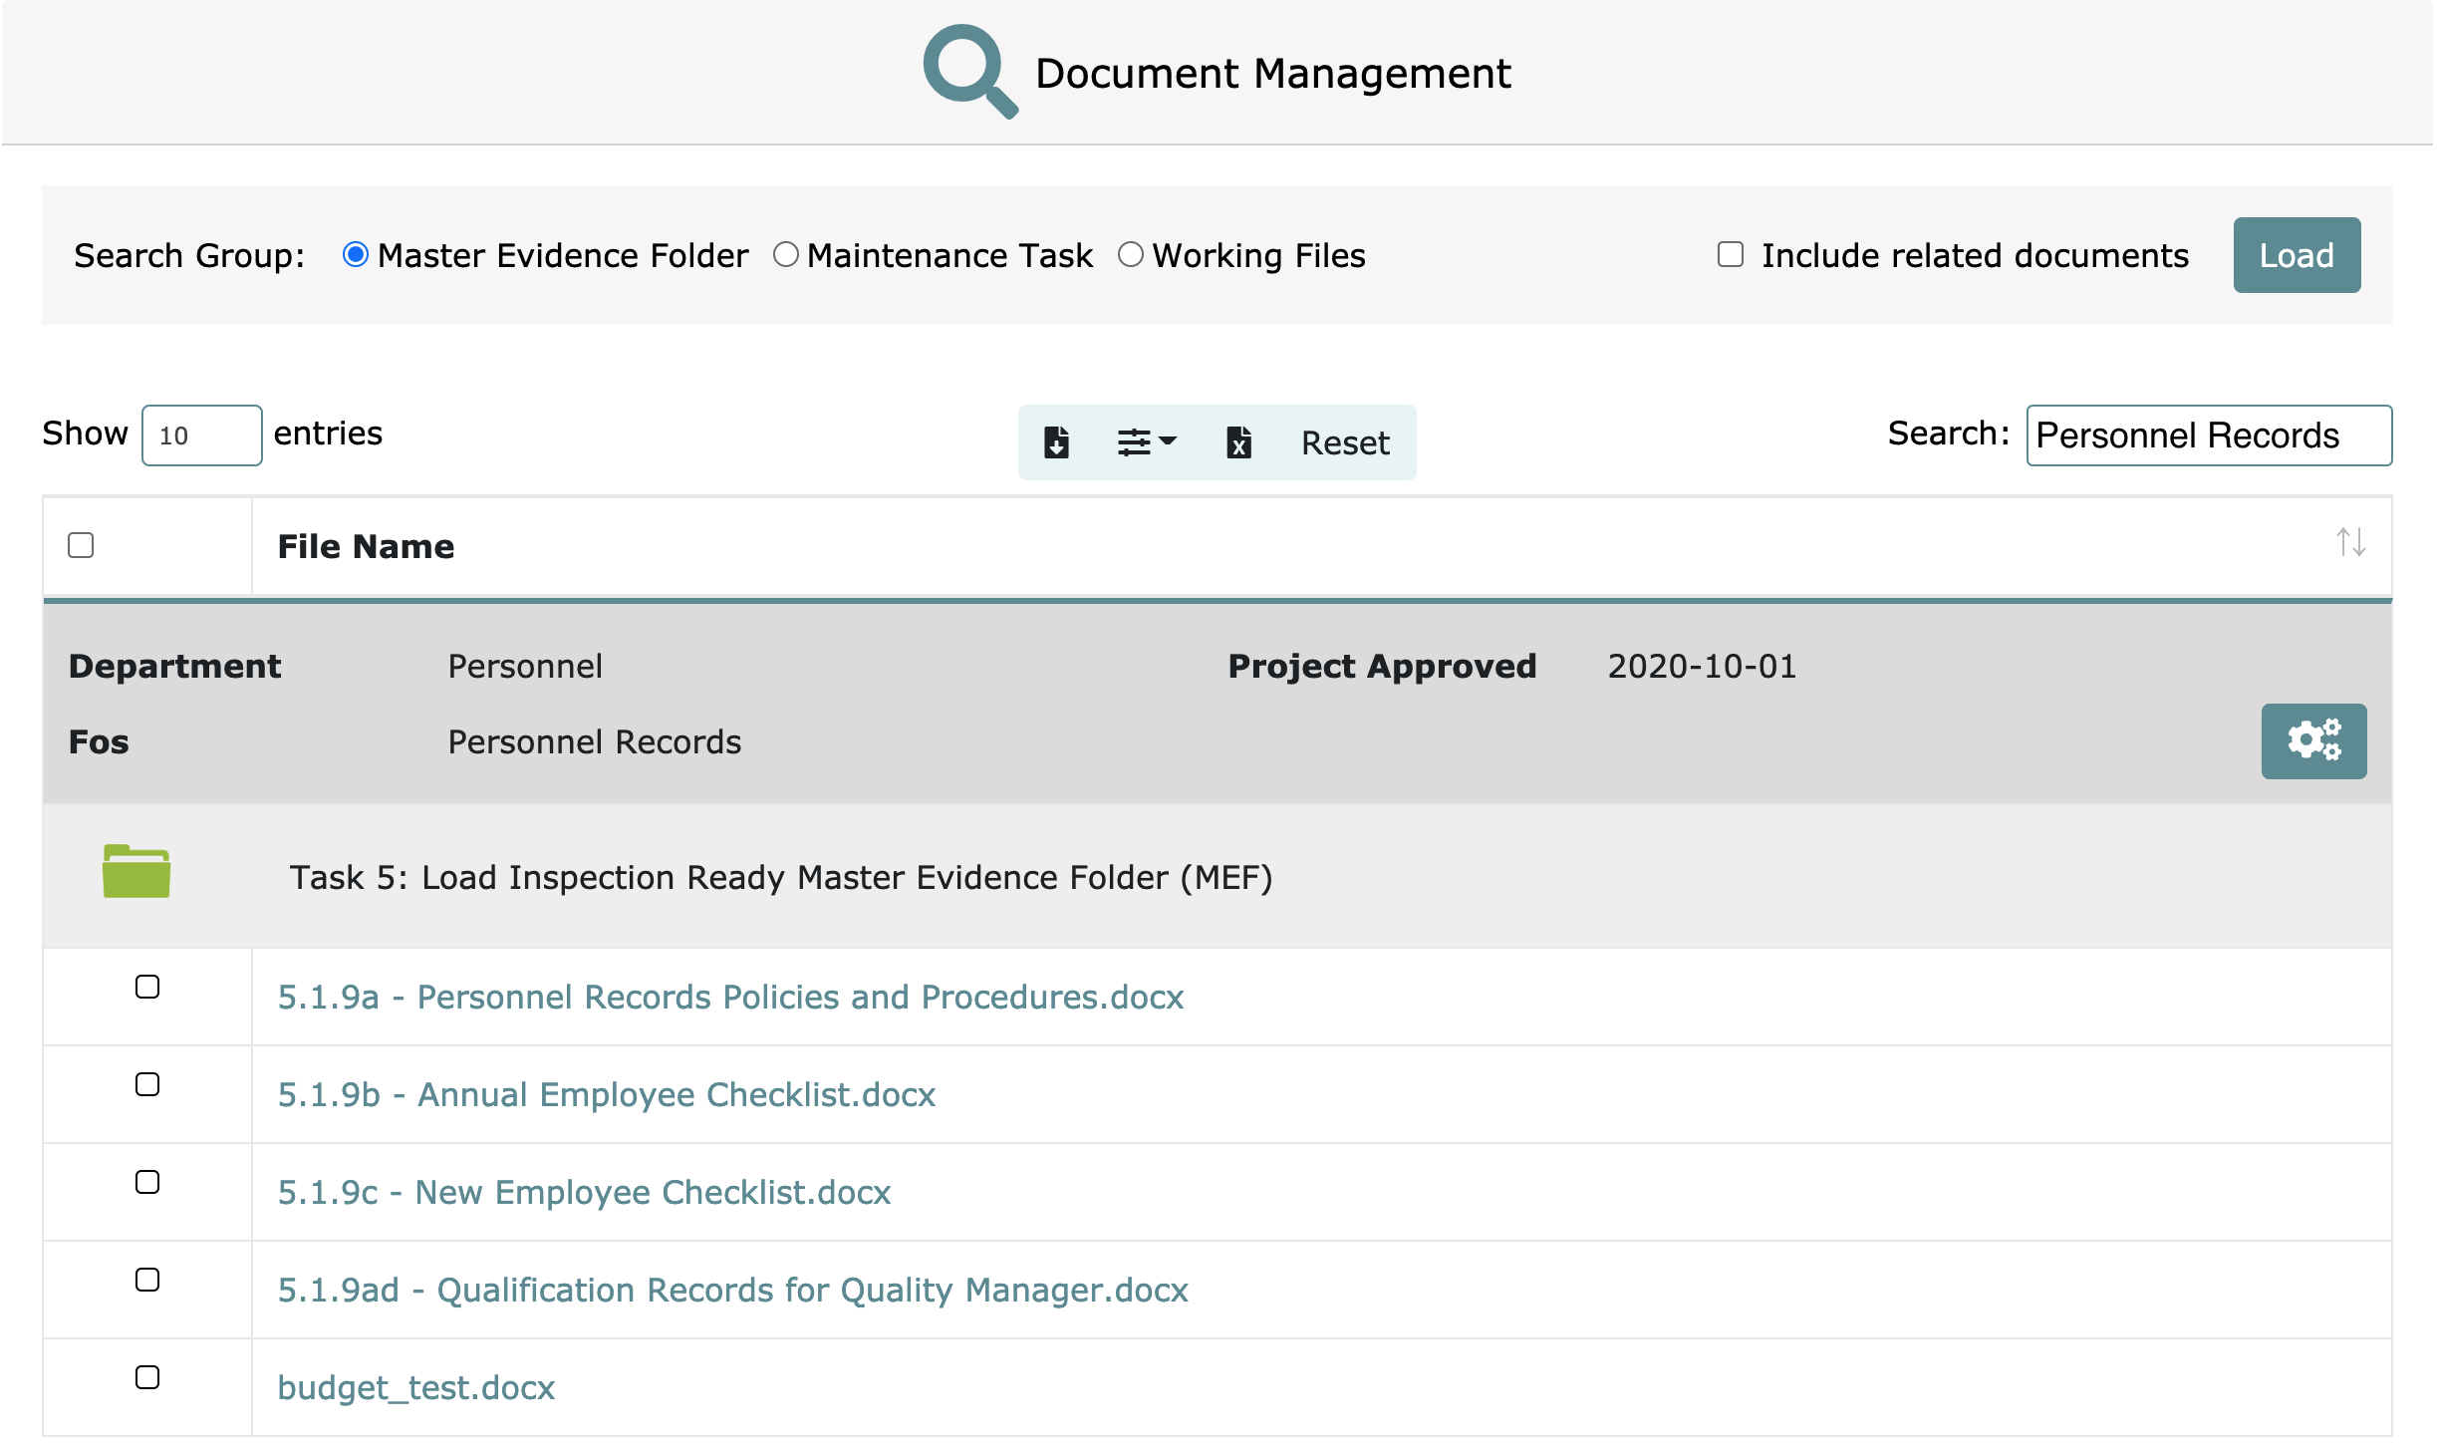Click the download file icon in toolbar

coord(1056,441)
